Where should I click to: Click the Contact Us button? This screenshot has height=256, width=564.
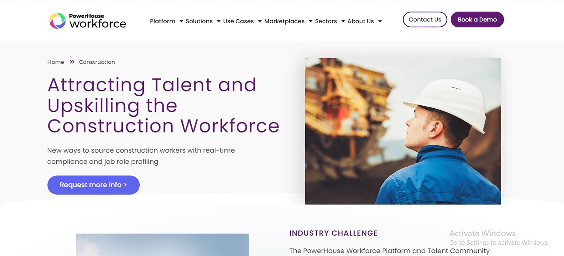[x=425, y=19]
